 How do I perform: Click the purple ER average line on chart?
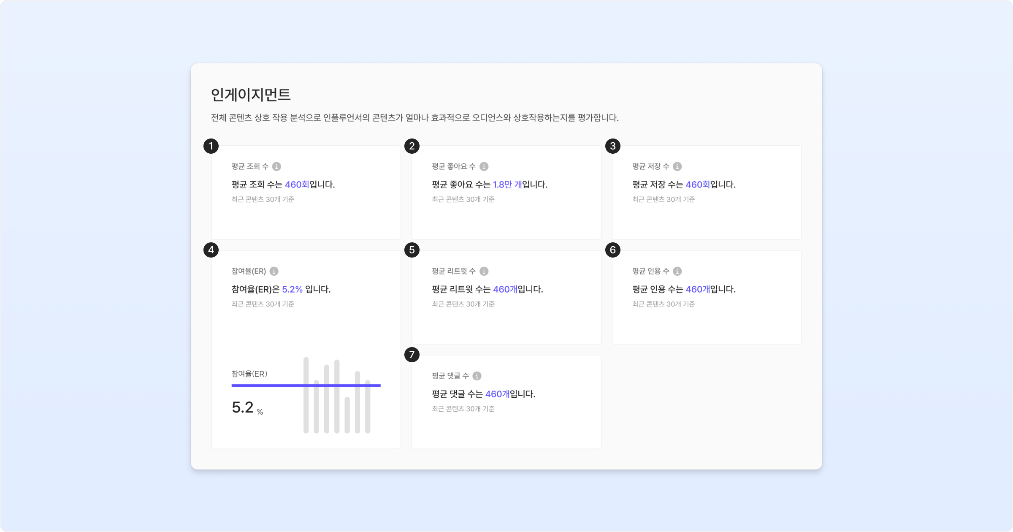coord(270,385)
